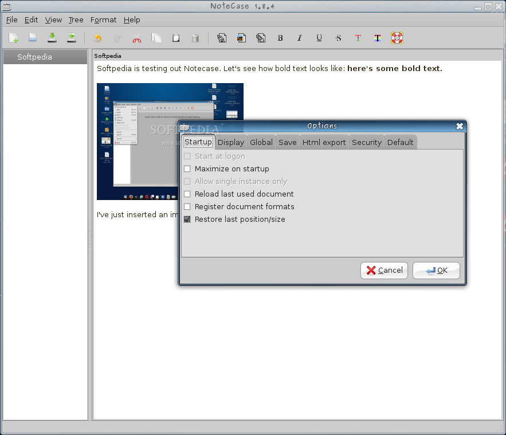The width and height of the screenshot is (506, 435).
Task: Click the text 'here's some bold text.'
Action: pos(395,68)
